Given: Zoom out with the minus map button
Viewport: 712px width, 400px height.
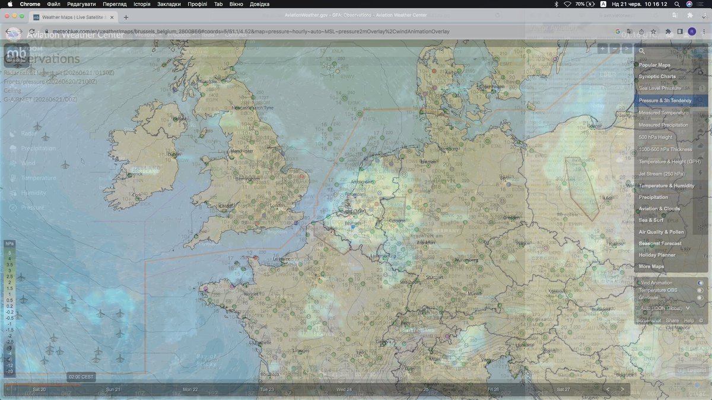Looking at the screenshot, I should (x=615, y=49).
